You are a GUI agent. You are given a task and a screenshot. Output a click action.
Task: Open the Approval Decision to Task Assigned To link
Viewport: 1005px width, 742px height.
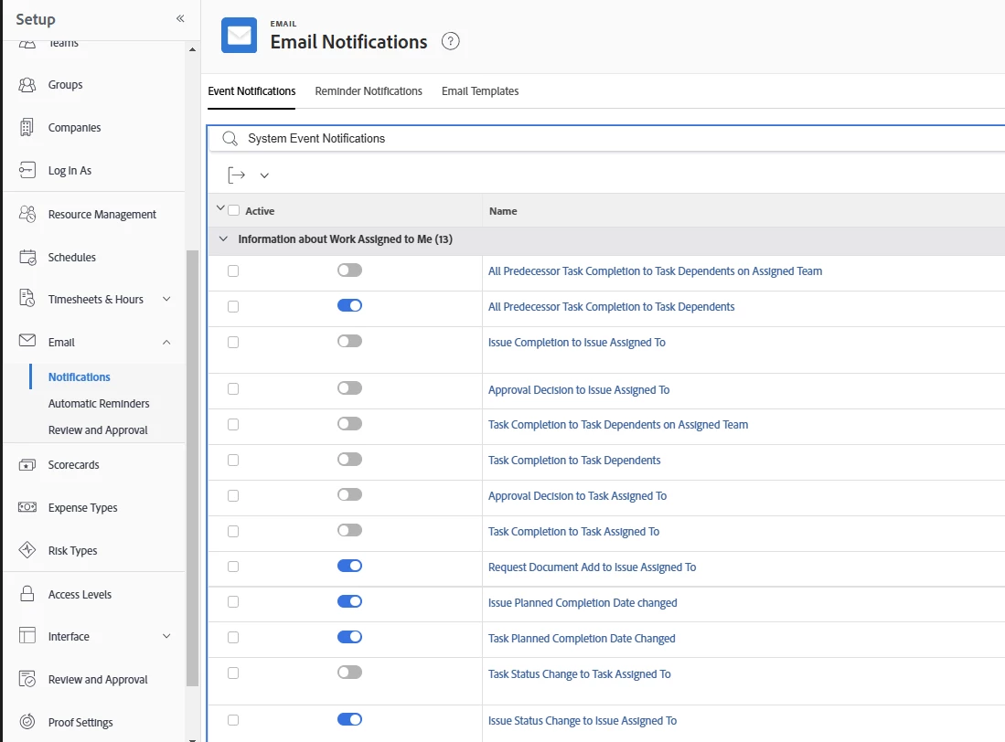pos(578,496)
